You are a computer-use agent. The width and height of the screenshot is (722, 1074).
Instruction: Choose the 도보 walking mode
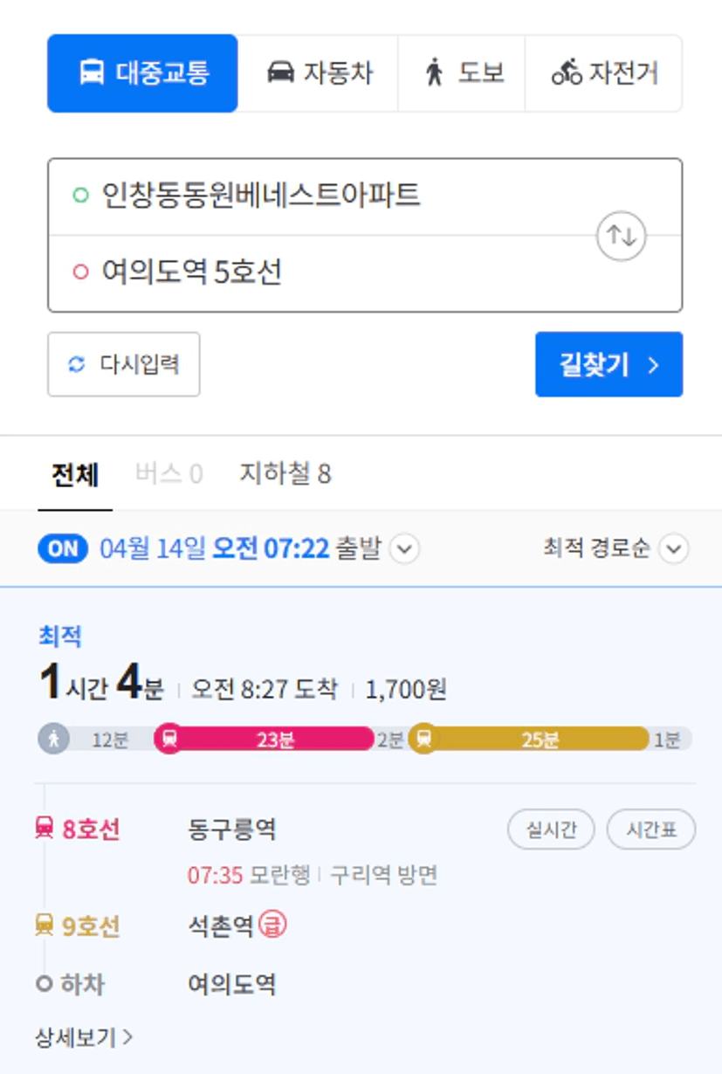point(462,73)
